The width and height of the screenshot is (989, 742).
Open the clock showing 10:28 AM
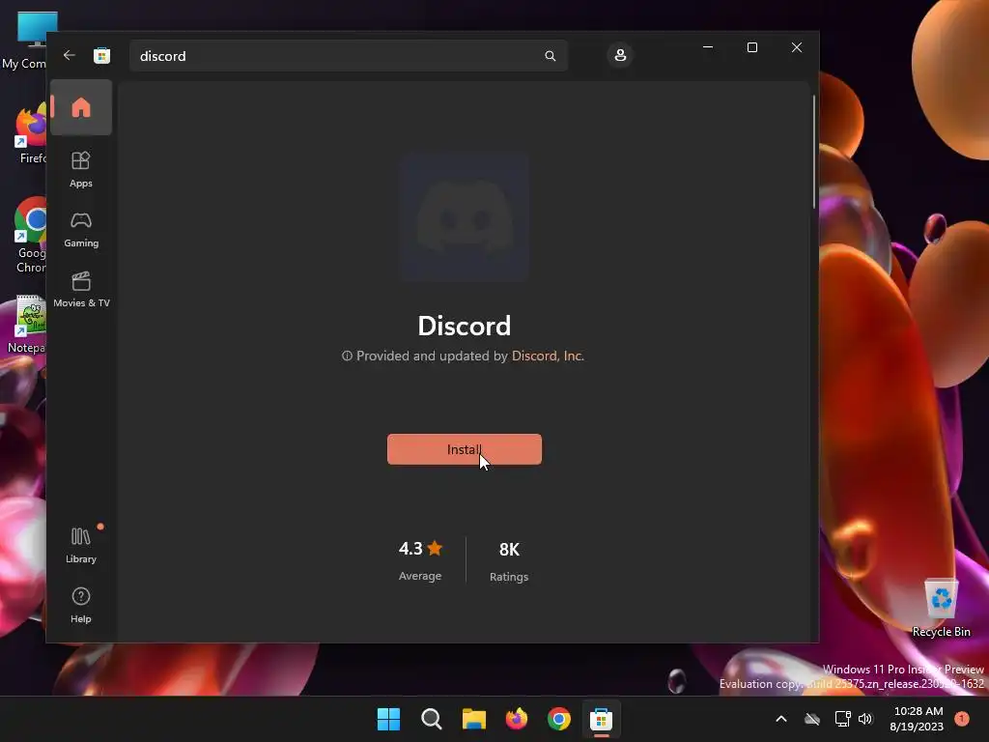pyautogui.click(x=918, y=719)
